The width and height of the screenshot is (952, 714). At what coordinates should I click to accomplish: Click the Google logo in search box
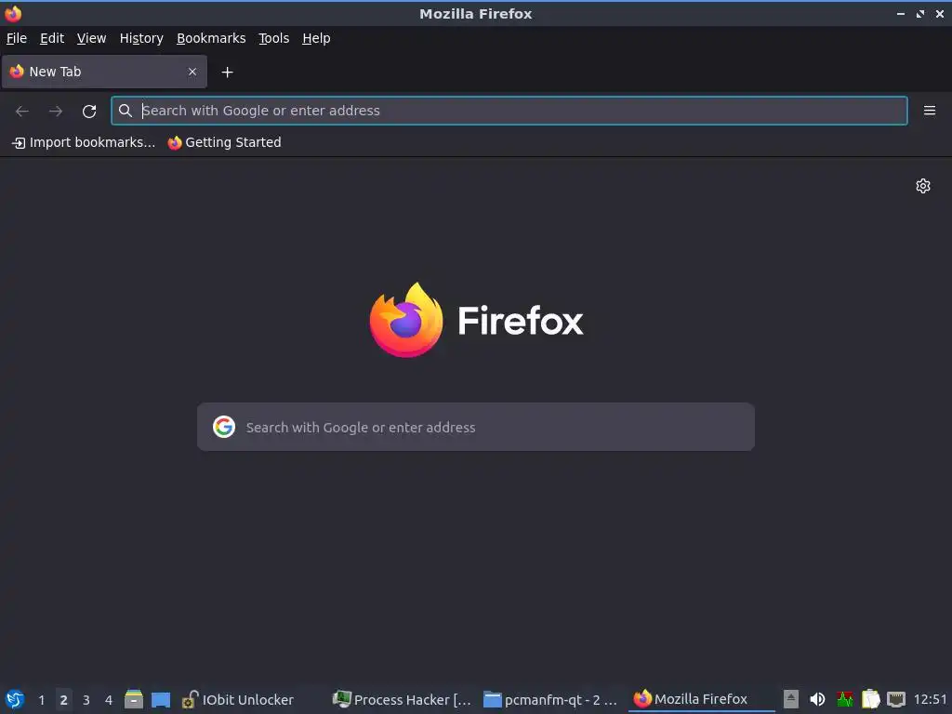click(x=224, y=427)
